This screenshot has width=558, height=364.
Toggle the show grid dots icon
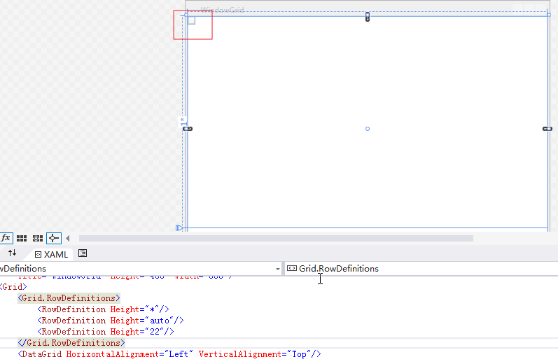click(x=22, y=238)
